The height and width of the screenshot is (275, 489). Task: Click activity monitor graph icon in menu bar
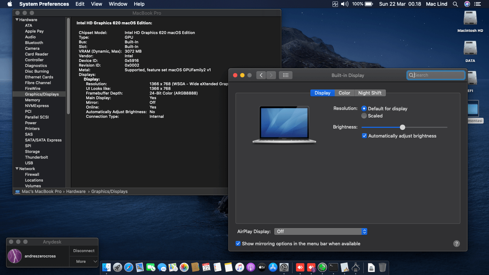pos(335,4)
